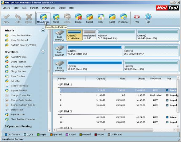Select the F:(NTFS) 31.5 GB block
Viewport: 181px width, 142px height.
(x=116, y=35)
